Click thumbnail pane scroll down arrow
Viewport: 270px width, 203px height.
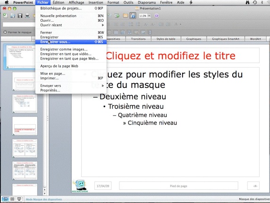44,194
